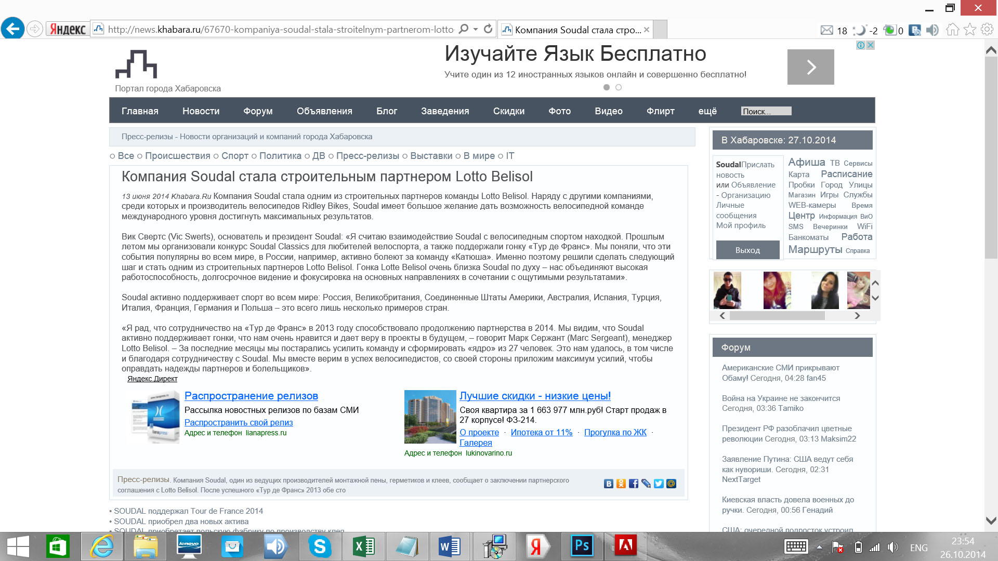Screen dimensions: 998x561
Task: Click the speaker icon in browser toolbar
Action: pyautogui.click(x=933, y=30)
